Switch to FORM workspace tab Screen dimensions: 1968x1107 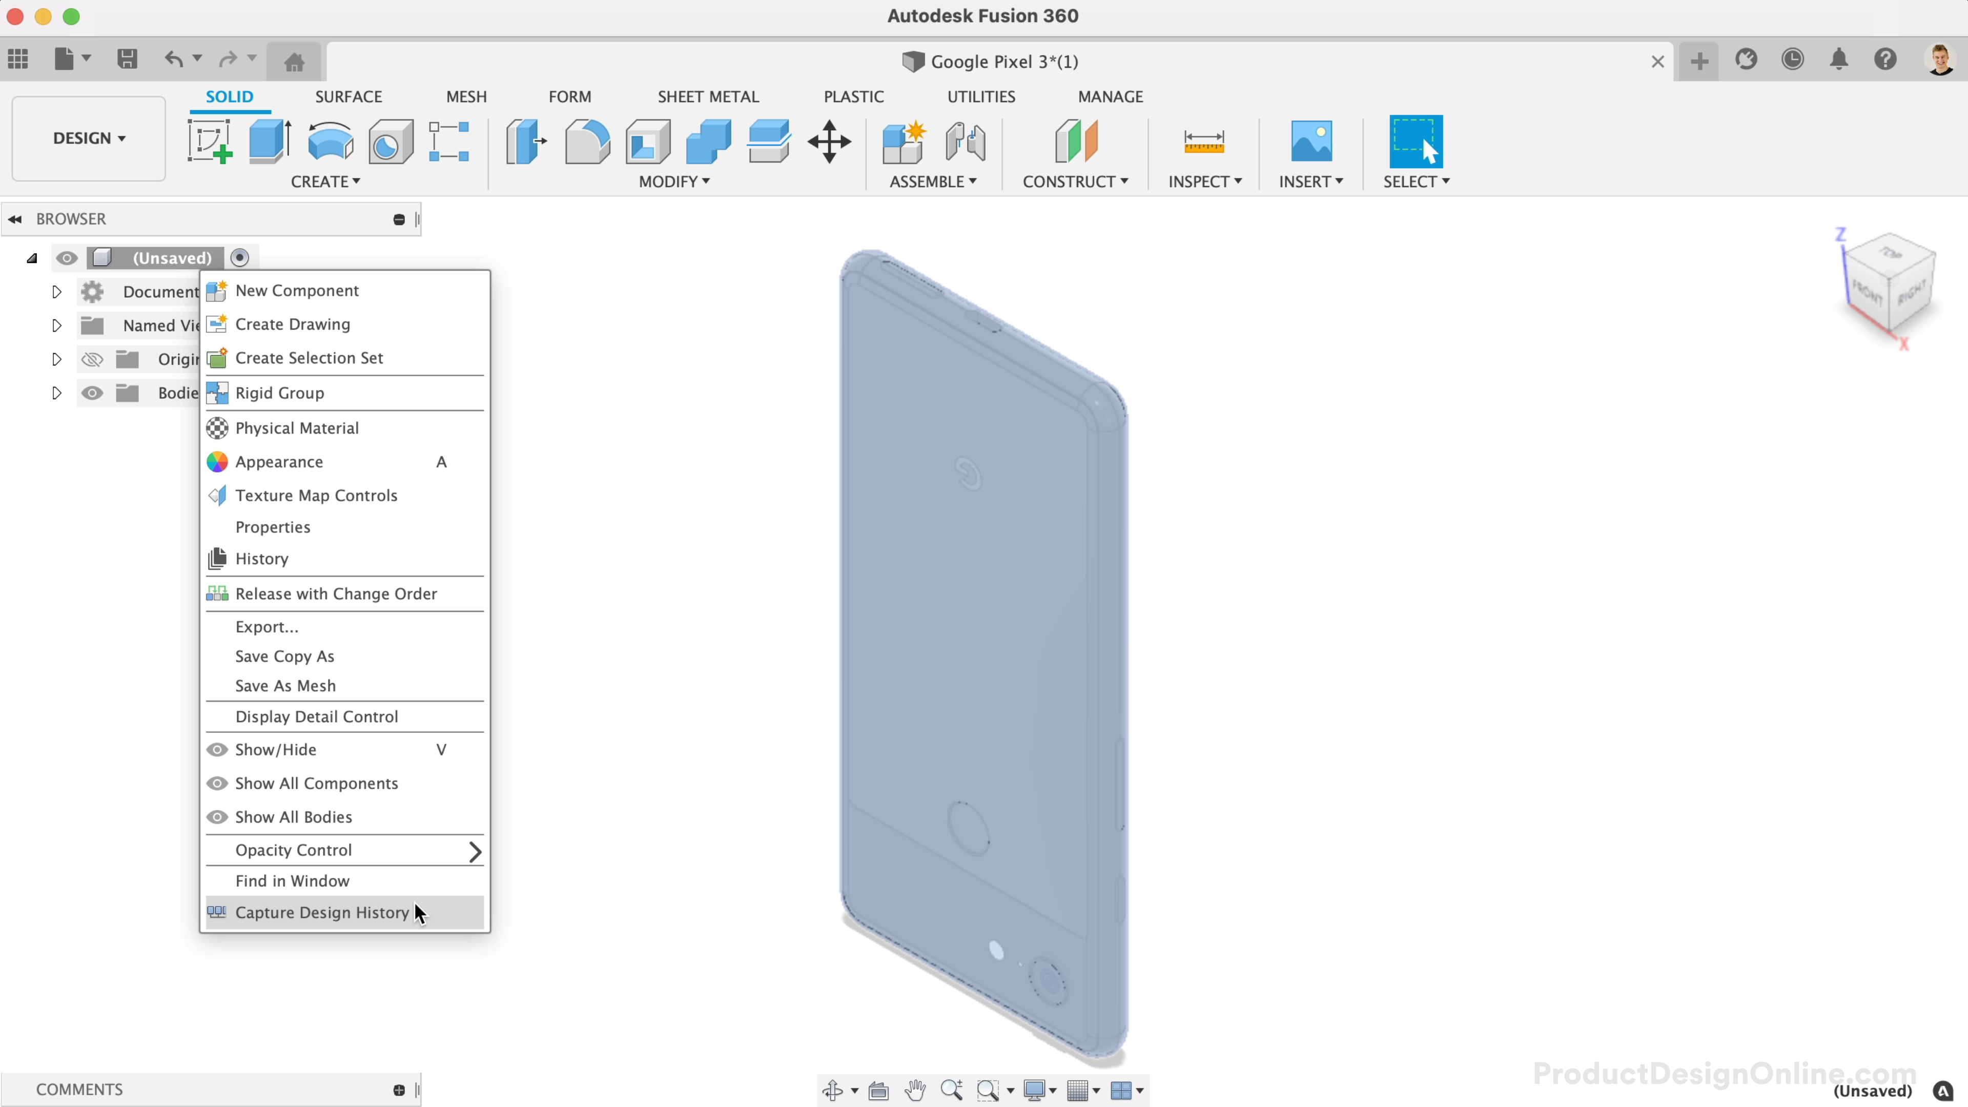point(569,96)
